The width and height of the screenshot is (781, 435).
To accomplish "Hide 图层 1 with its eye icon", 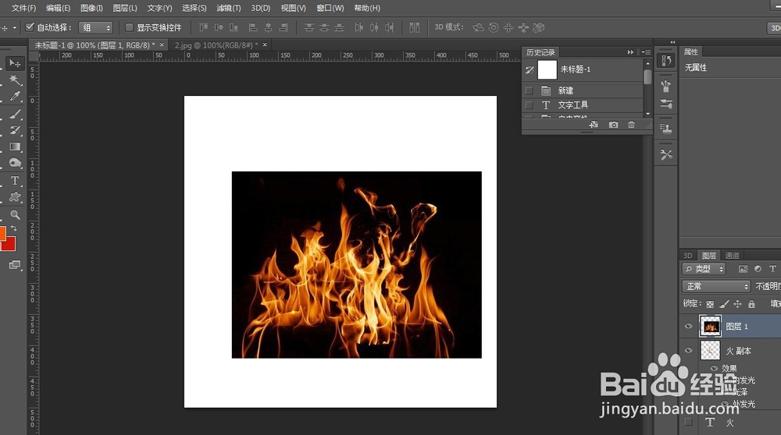I will (688, 326).
